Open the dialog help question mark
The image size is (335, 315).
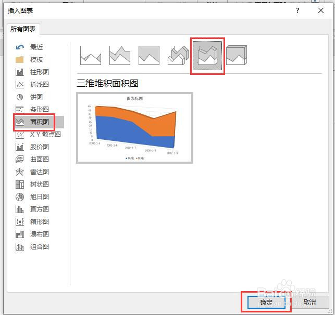[297, 10]
